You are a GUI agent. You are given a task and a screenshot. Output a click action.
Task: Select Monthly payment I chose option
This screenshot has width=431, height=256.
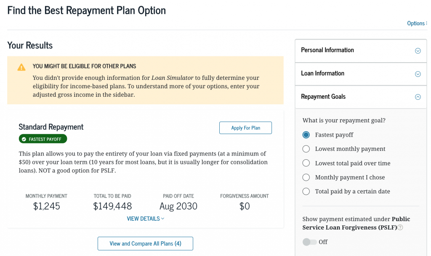tap(306, 177)
